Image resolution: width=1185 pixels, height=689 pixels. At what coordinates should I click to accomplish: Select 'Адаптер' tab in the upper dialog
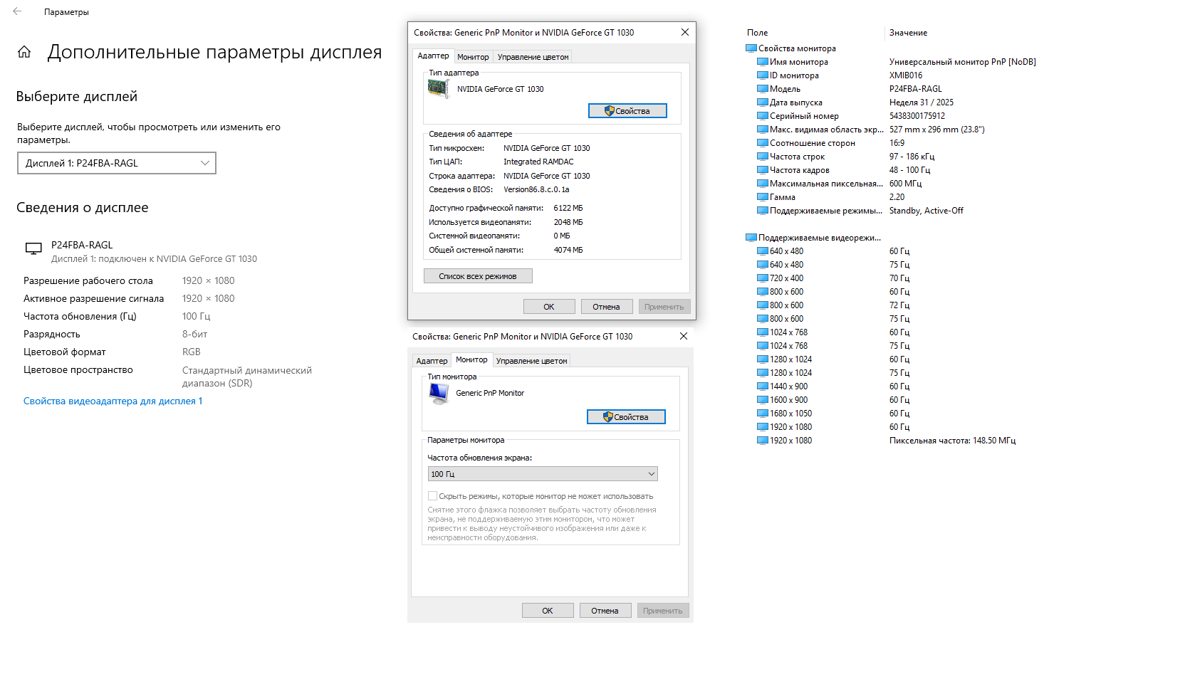433,56
